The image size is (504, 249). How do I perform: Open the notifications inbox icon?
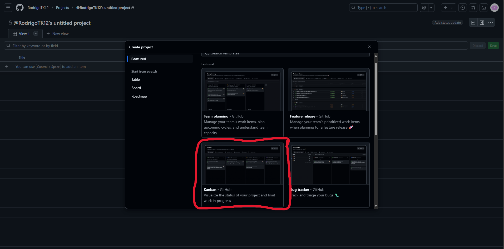(484, 8)
